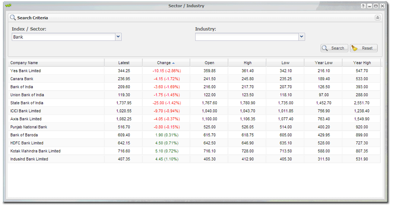393x206 pixels.
Task: Click the empty Industry input field
Action: pyautogui.click(x=247, y=37)
